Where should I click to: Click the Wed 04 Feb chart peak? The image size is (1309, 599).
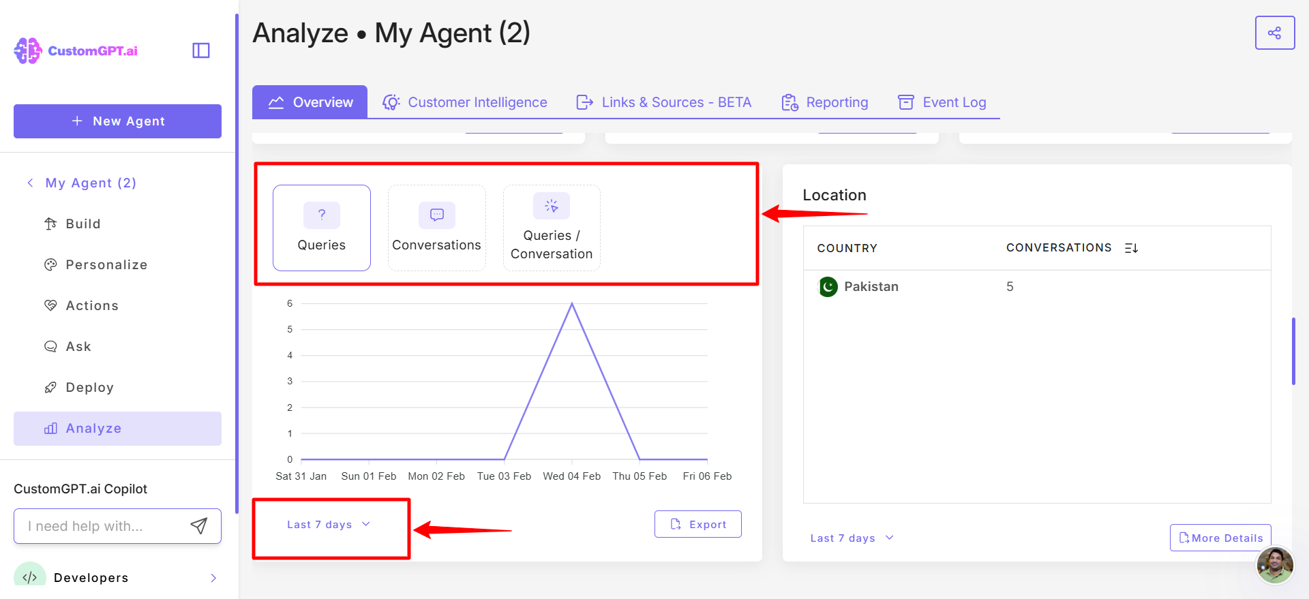click(x=572, y=303)
